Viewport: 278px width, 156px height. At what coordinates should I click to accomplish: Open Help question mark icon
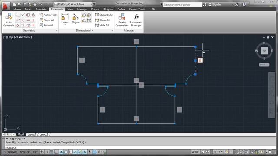pos(244,4)
